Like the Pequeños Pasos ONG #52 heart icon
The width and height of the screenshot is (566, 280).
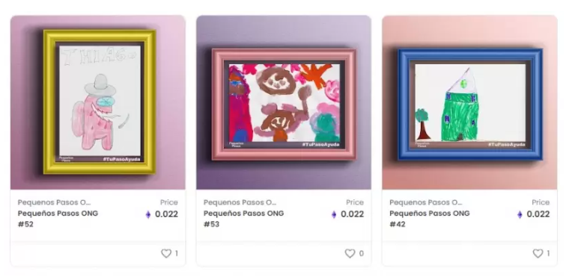pos(166,253)
